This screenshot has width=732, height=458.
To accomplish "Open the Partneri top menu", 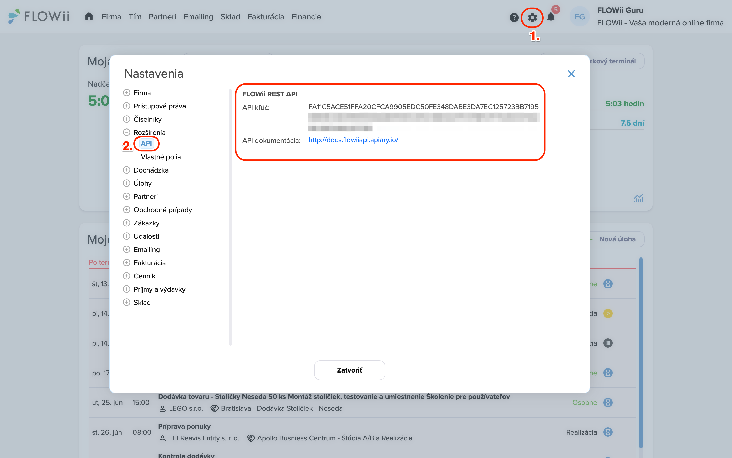I will tap(162, 17).
